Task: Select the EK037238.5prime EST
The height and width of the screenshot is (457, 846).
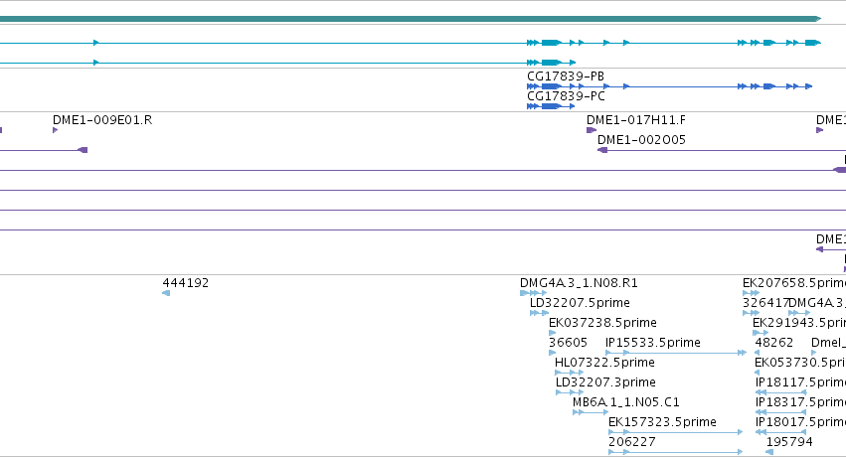Action: (x=602, y=323)
